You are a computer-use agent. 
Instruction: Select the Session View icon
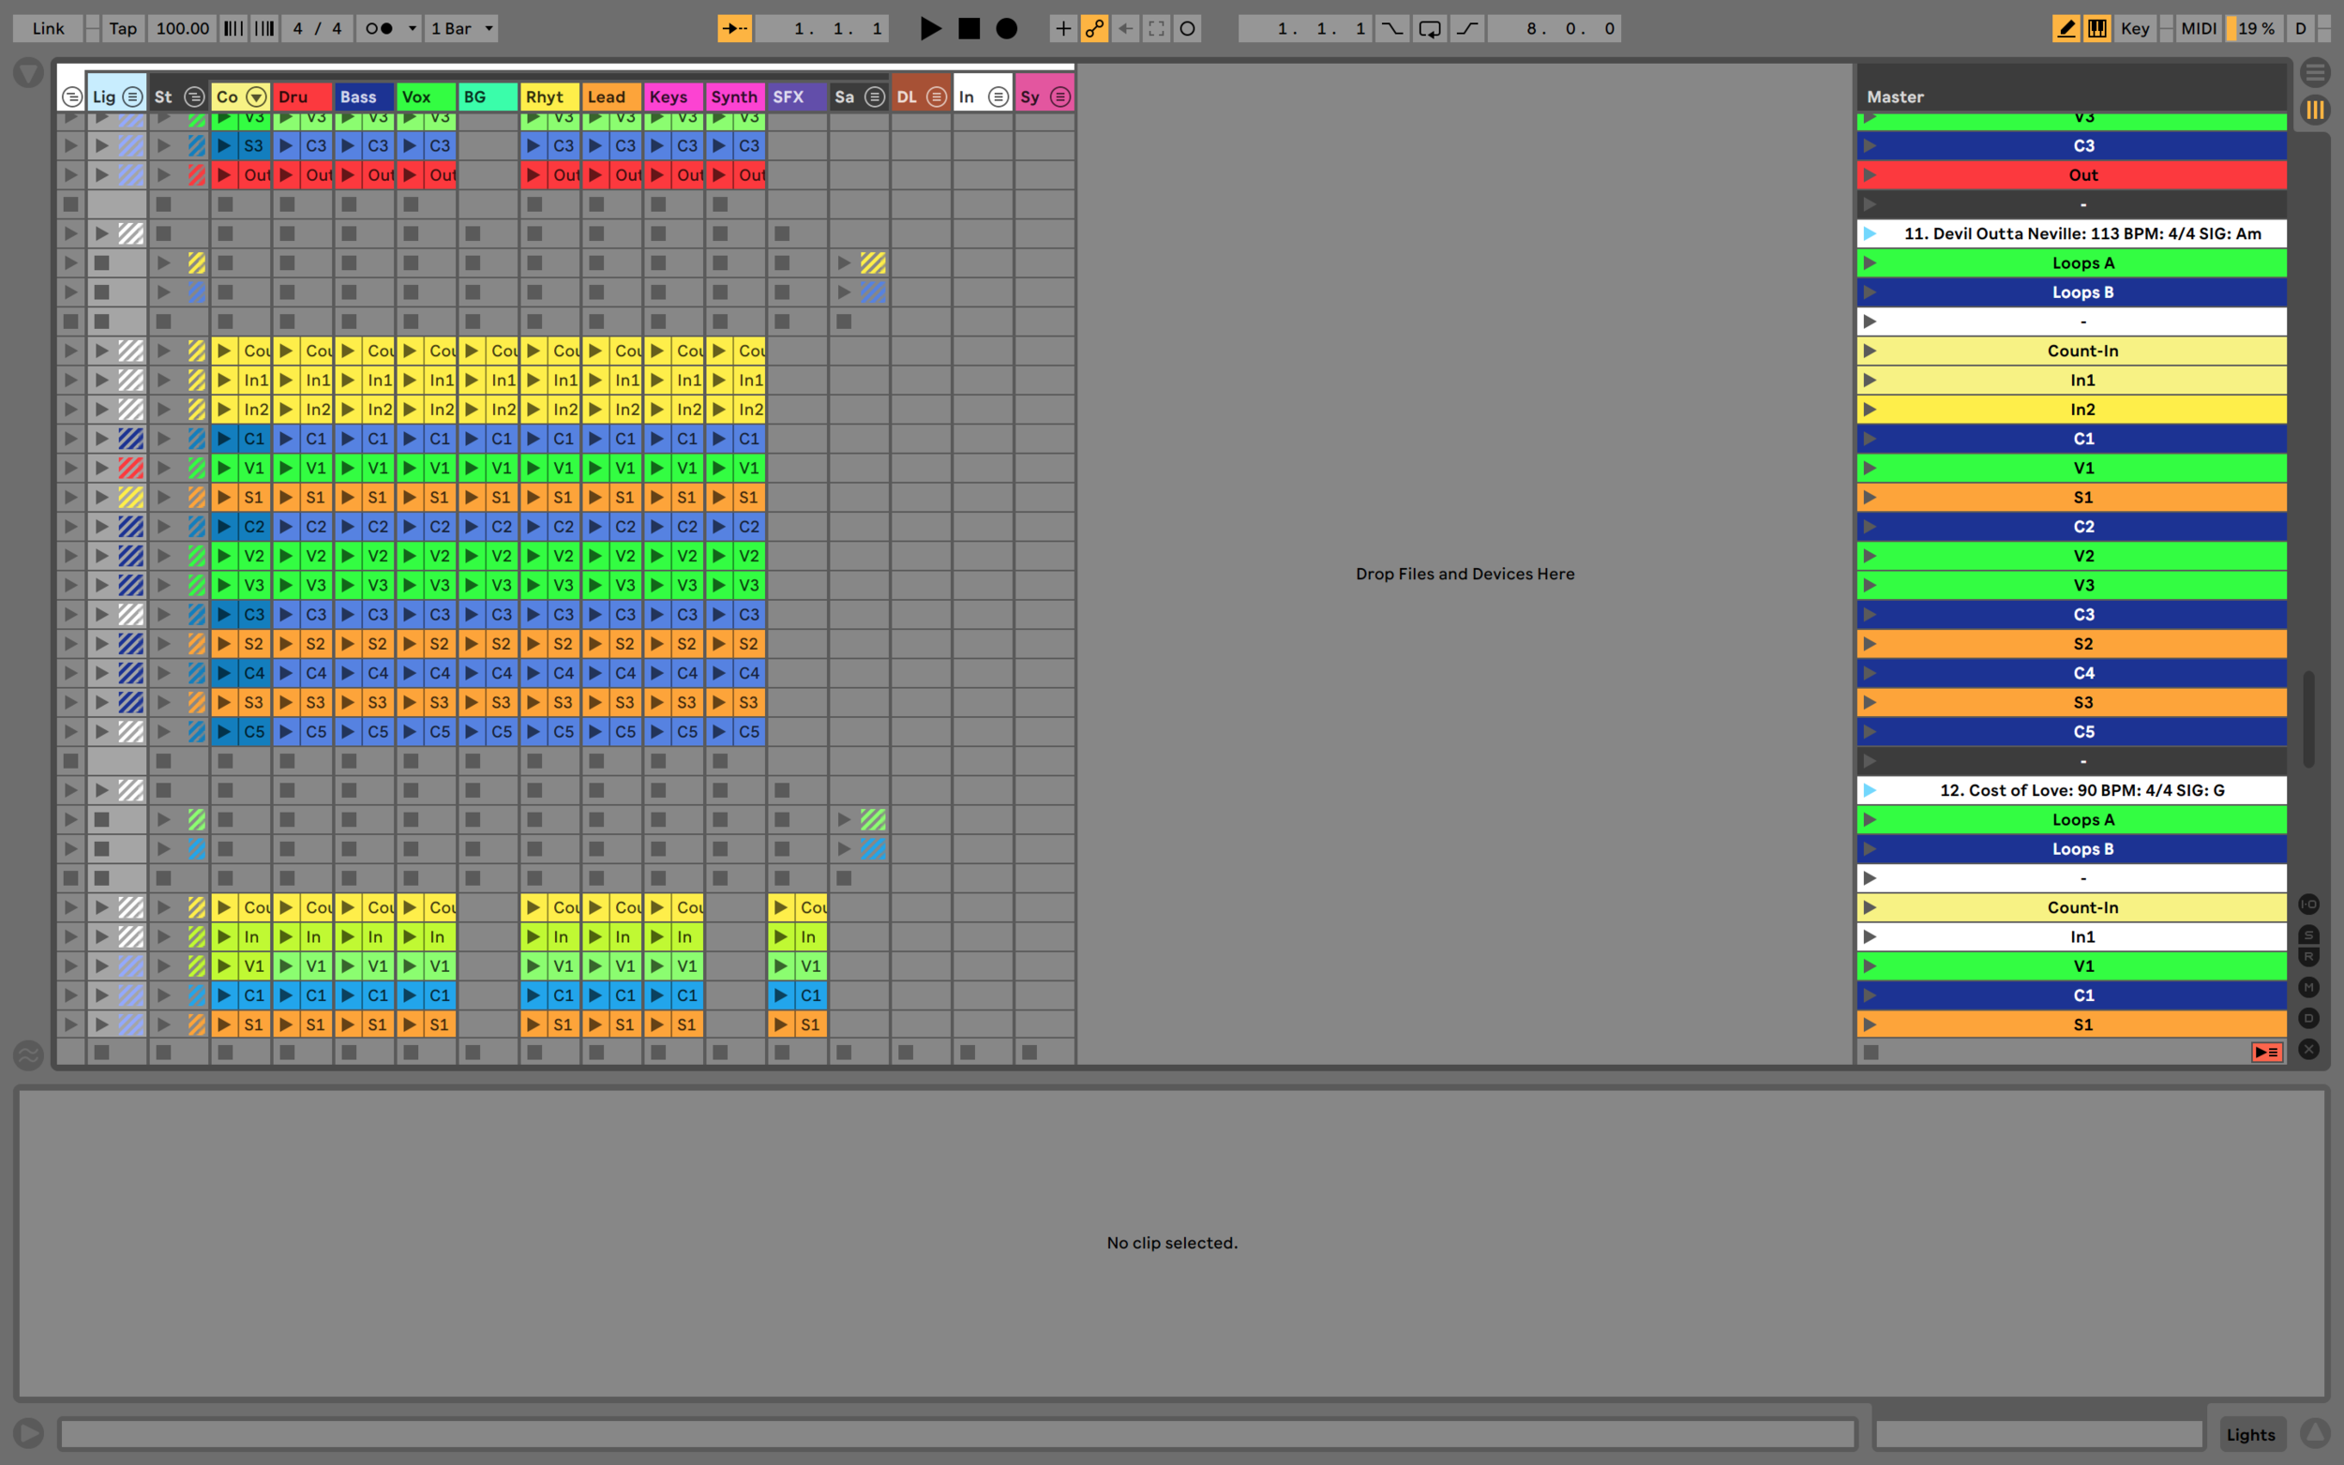click(2315, 110)
